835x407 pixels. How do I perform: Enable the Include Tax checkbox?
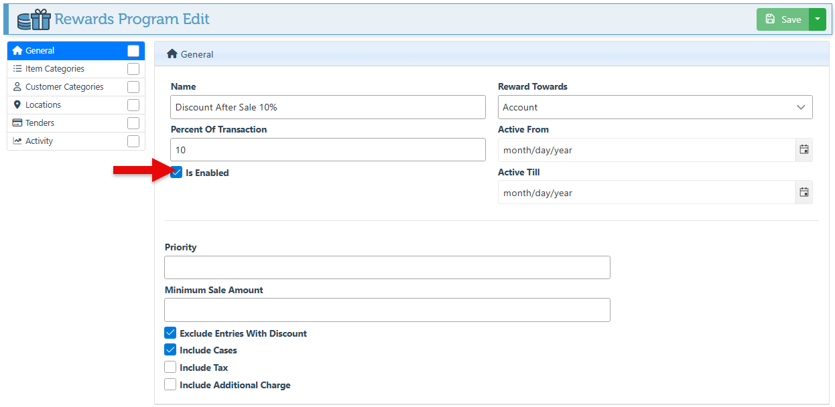tap(170, 368)
